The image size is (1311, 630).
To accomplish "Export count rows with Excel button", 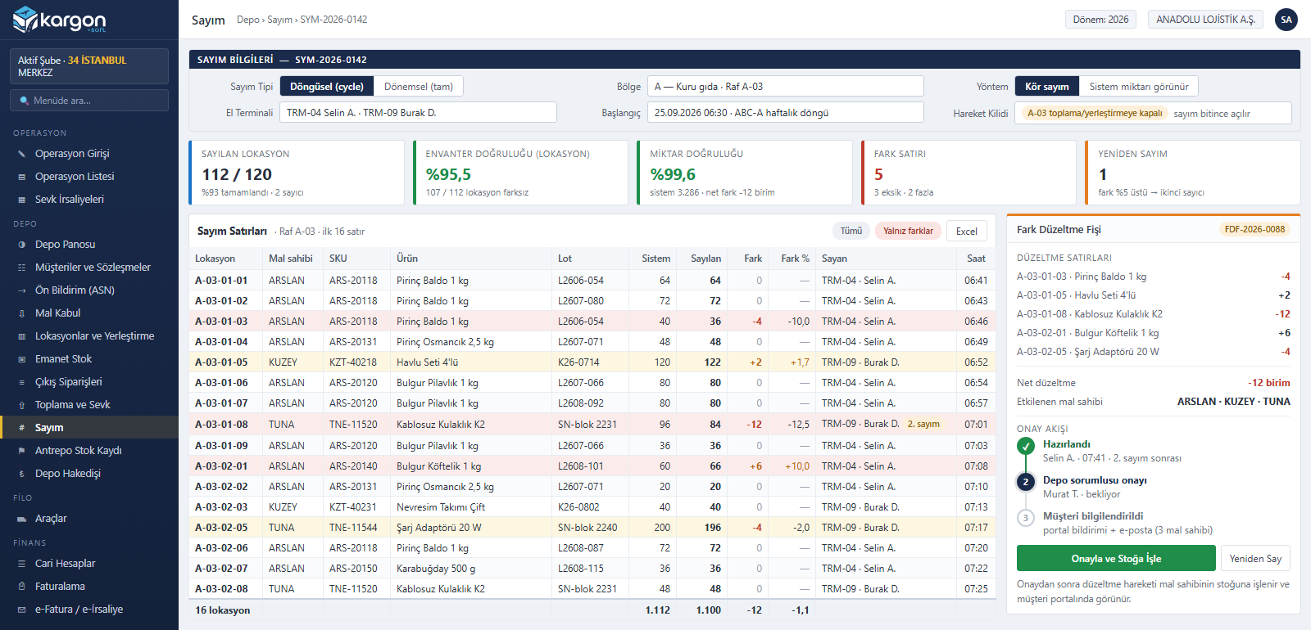I will click(x=967, y=232).
